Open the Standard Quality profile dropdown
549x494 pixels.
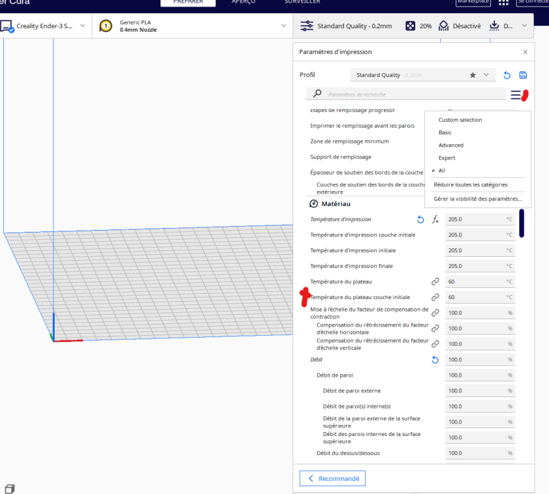click(x=422, y=75)
